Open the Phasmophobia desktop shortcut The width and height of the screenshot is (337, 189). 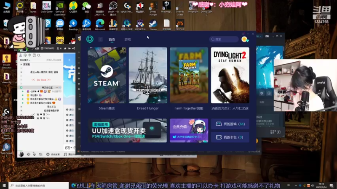[166, 7]
